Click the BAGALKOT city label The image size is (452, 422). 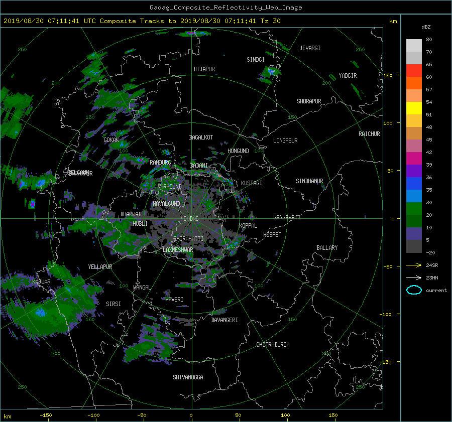[x=201, y=137]
